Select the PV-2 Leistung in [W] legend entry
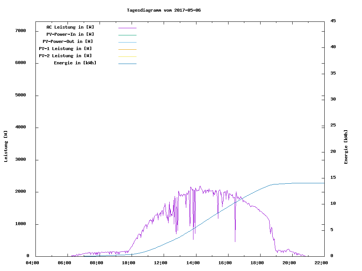 pyautogui.click(x=65, y=56)
